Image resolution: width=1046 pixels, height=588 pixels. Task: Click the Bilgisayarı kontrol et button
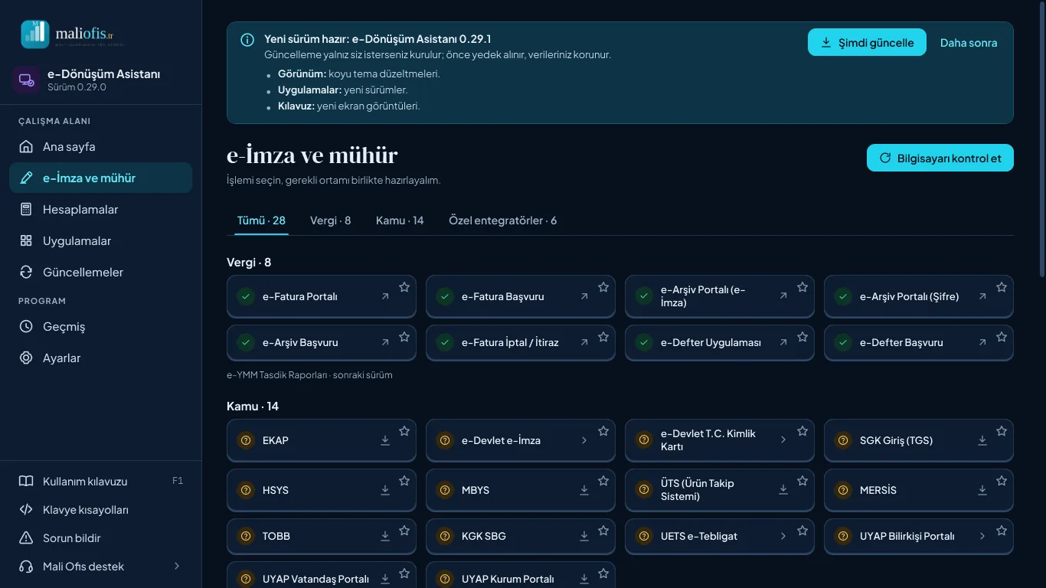[x=940, y=158]
